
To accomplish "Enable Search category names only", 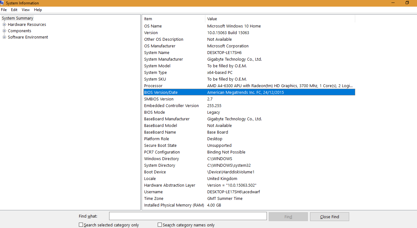I will tap(160, 225).
